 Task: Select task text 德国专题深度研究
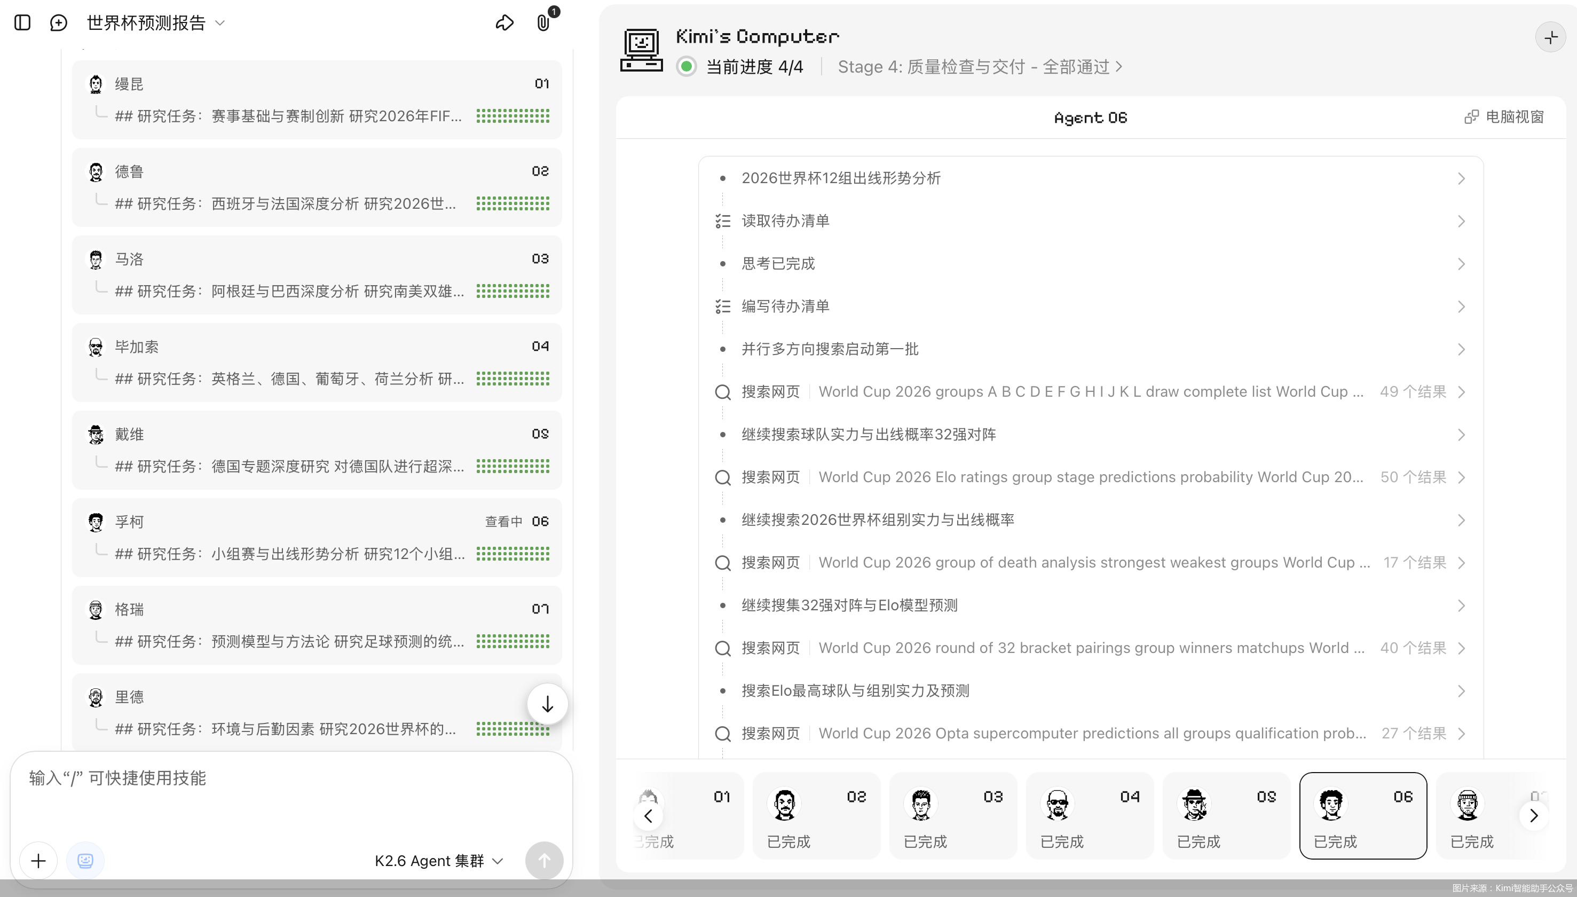[270, 466]
